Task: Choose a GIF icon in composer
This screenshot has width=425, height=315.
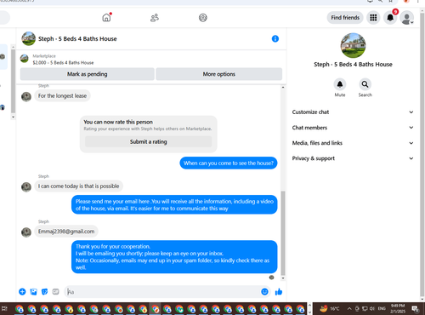Action: 55,291
